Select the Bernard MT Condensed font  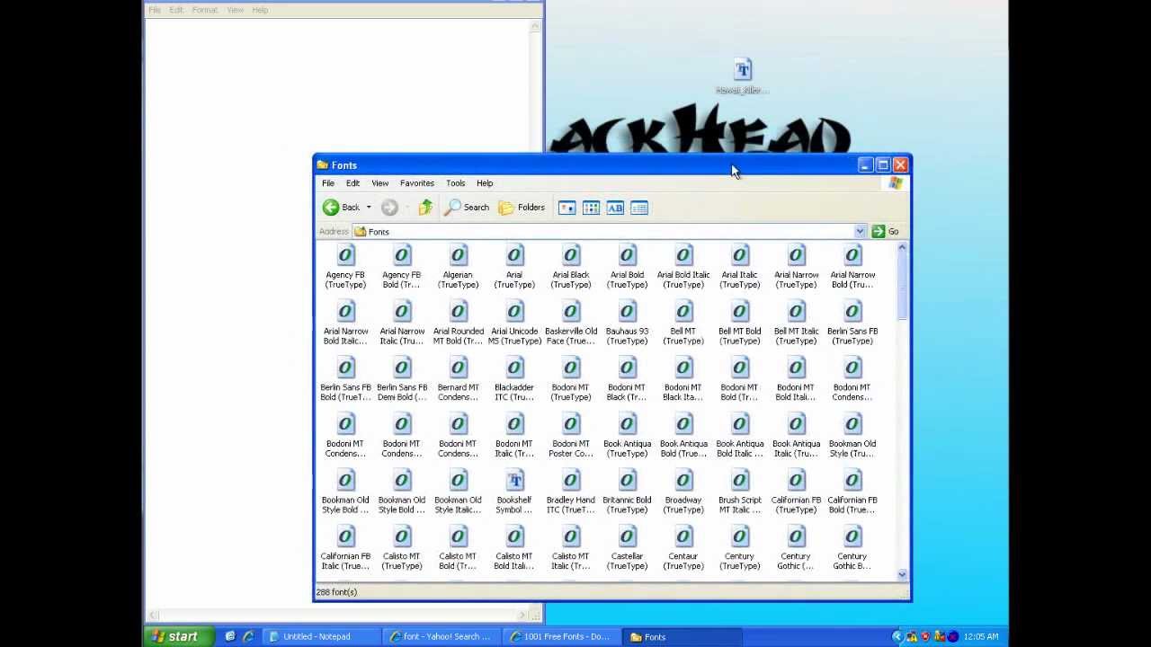click(x=459, y=380)
